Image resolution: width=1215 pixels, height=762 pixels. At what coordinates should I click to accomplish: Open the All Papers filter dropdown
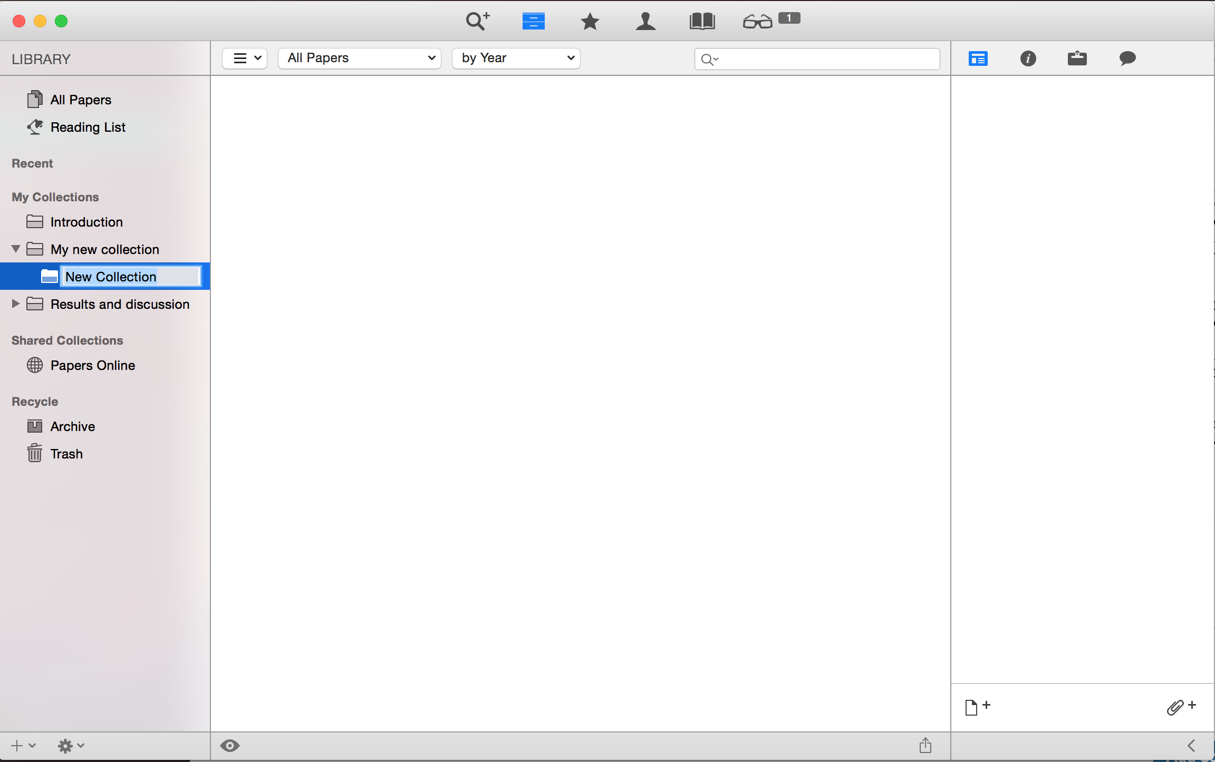click(360, 58)
